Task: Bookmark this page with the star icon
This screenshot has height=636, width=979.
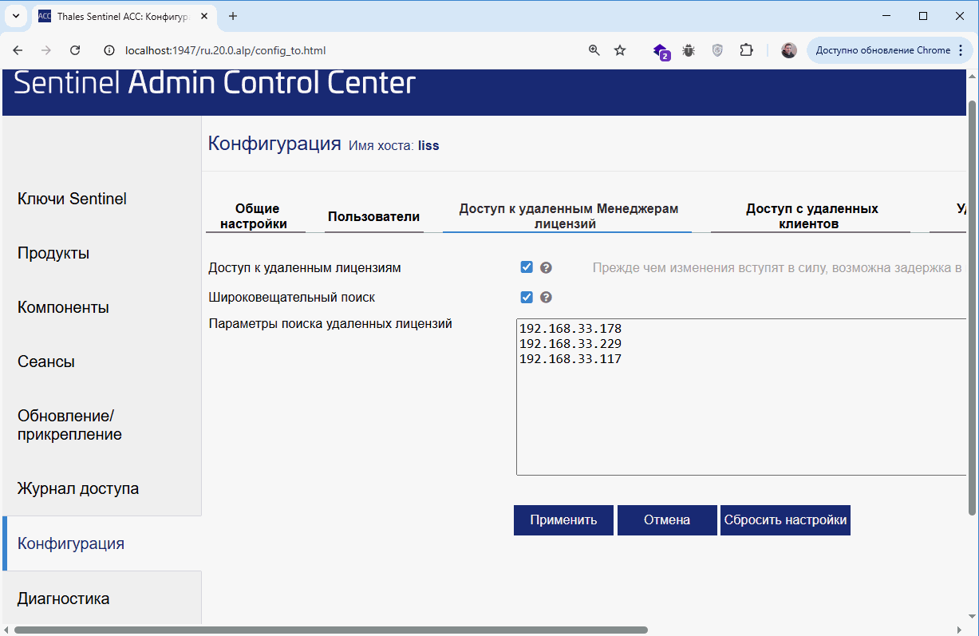Action: click(x=620, y=50)
